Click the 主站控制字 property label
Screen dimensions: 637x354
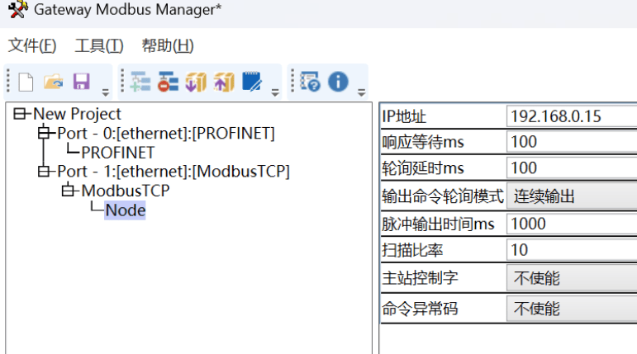(x=420, y=278)
